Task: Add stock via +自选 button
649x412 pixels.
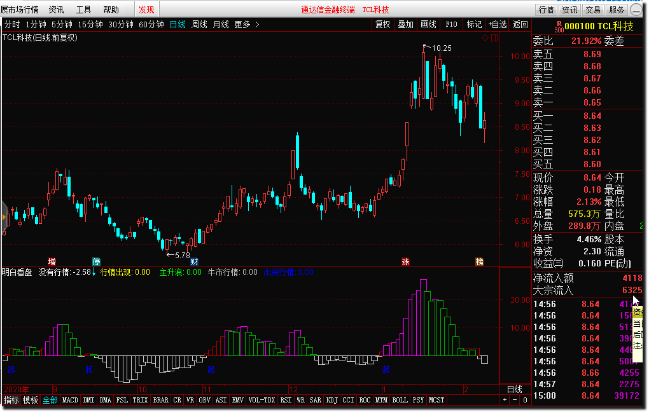Action: coord(498,24)
